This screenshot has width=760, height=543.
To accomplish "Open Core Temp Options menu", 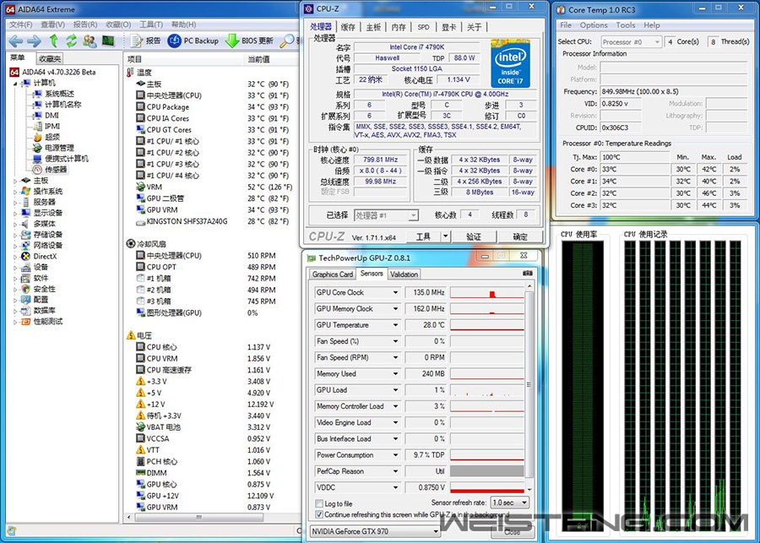I will 594,25.
